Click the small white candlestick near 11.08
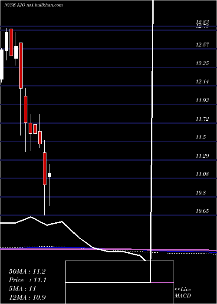This screenshot has height=304, width=217. 49,175
